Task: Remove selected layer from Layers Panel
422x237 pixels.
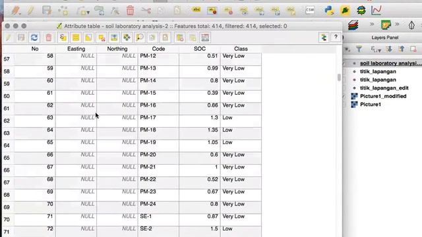Action: [413, 49]
